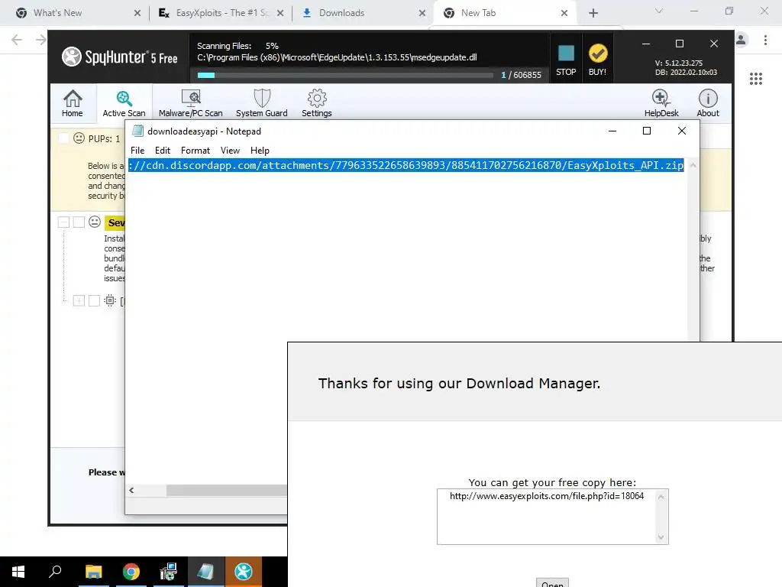Close the New Tab tab
This screenshot has width=782, height=587.
click(x=564, y=13)
